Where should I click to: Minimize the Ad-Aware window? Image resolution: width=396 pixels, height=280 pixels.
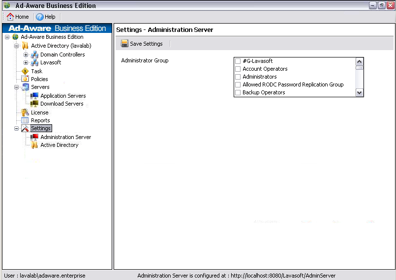(x=373, y=5)
